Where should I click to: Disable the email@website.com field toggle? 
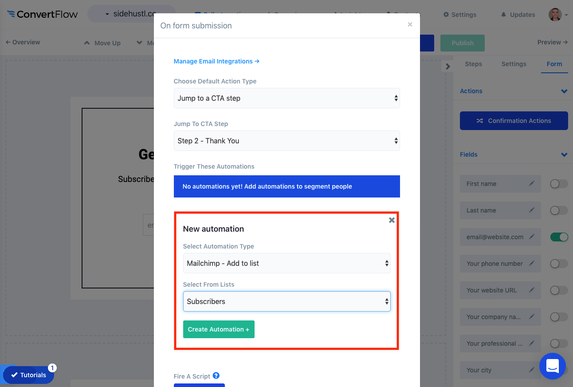pyautogui.click(x=559, y=237)
